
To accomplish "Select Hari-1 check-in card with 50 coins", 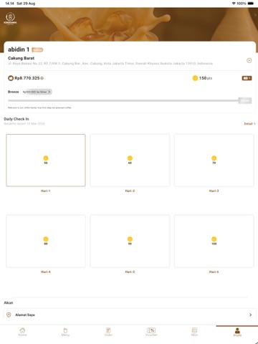I will pyautogui.click(x=46, y=160).
